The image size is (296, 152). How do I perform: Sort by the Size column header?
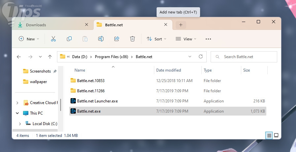[x=247, y=70]
